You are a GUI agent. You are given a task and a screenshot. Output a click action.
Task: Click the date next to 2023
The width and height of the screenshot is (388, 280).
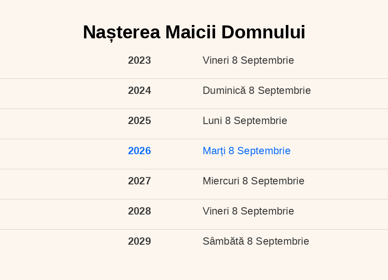(248, 60)
